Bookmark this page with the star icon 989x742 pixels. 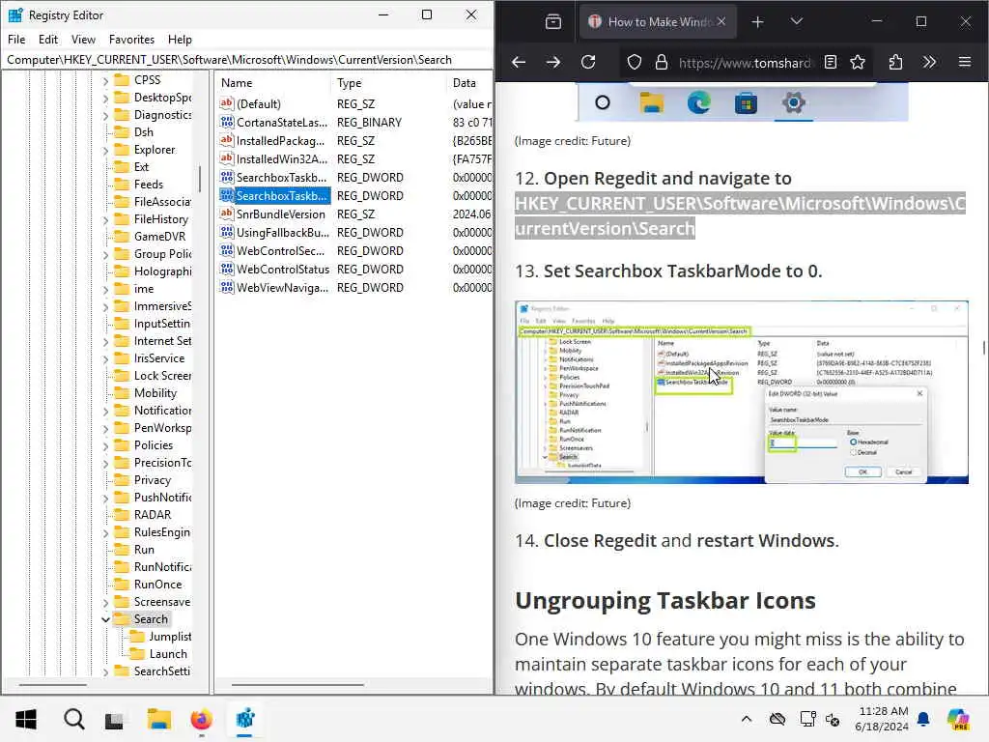[x=858, y=62]
